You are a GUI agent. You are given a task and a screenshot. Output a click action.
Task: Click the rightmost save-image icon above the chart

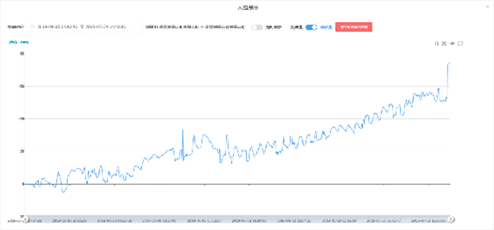point(460,44)
